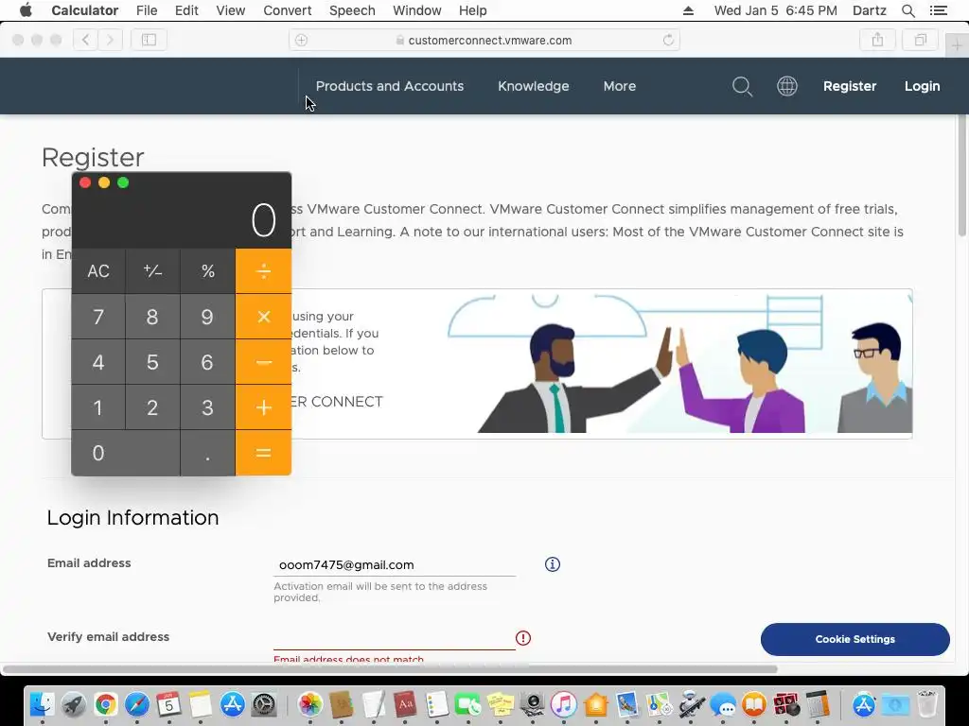
Task: Open the Dartz user menu
Action: [870, 10]
